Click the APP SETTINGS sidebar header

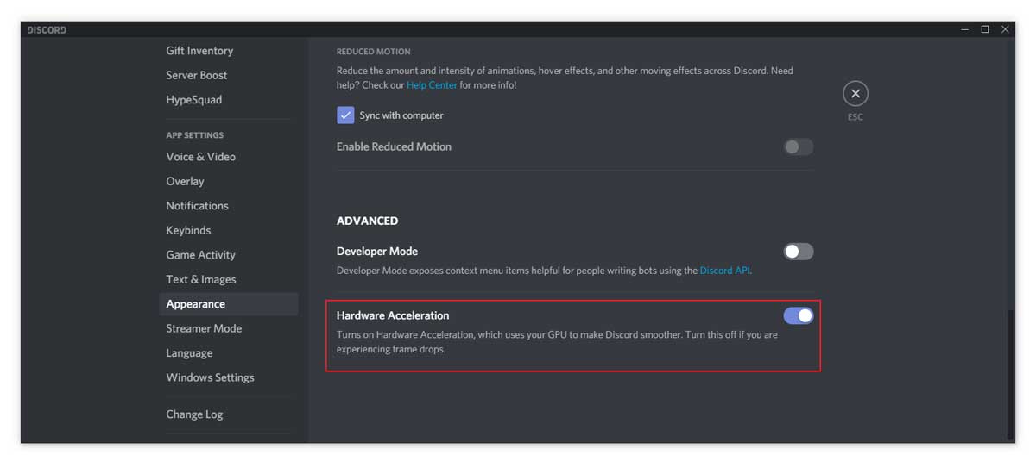(x=195, y=135)
